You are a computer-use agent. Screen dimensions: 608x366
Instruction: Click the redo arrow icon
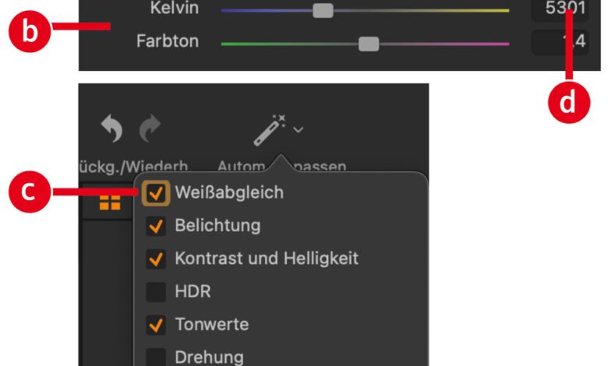tap(150, 130)
